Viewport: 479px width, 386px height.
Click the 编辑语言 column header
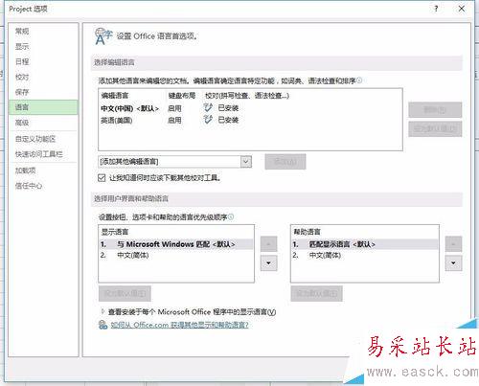coord(115,96)
